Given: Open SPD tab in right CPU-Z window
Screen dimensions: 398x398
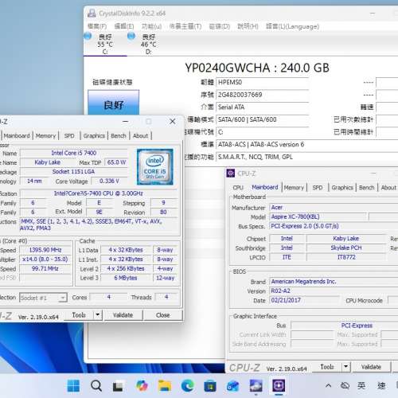Looking at the screenshot, I should 318,187.
